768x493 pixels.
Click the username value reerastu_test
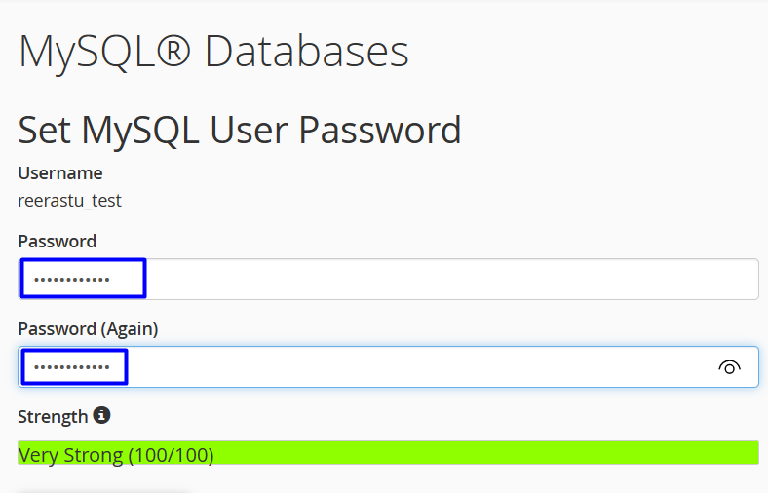pyautogui.click(x=69, y=202)
